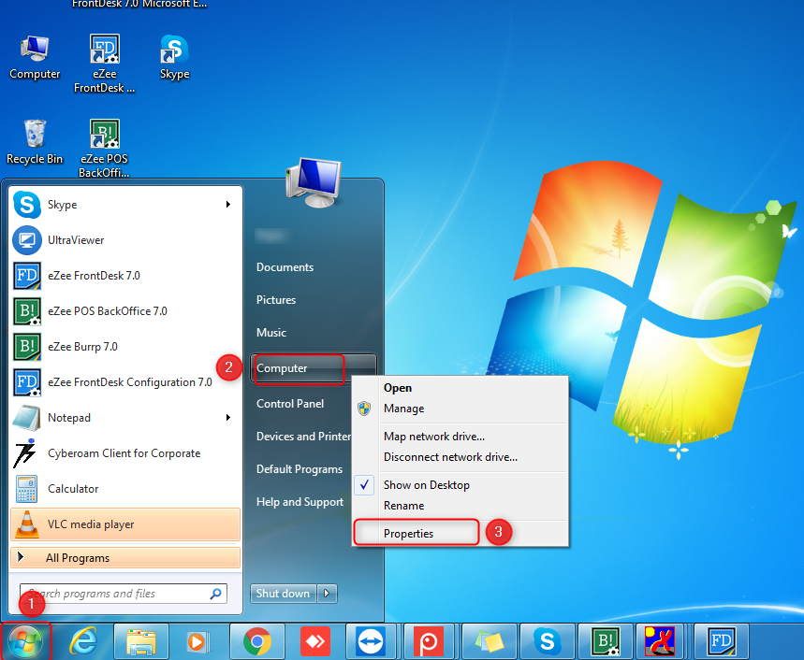Open red P app in taskbar
This screenshot has height=660, width=804.
click(429, 641)
